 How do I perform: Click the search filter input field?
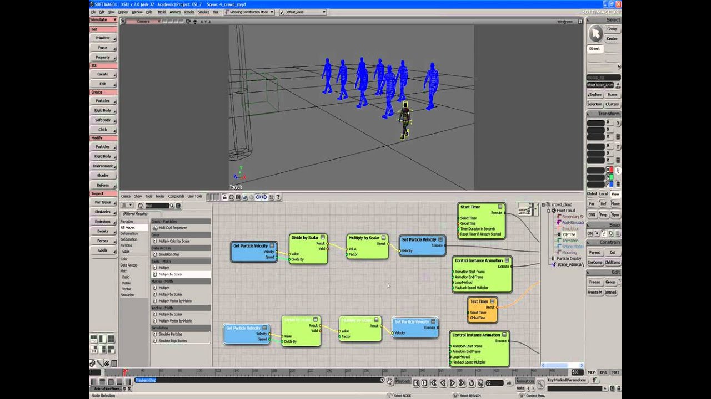click(157, 206)
